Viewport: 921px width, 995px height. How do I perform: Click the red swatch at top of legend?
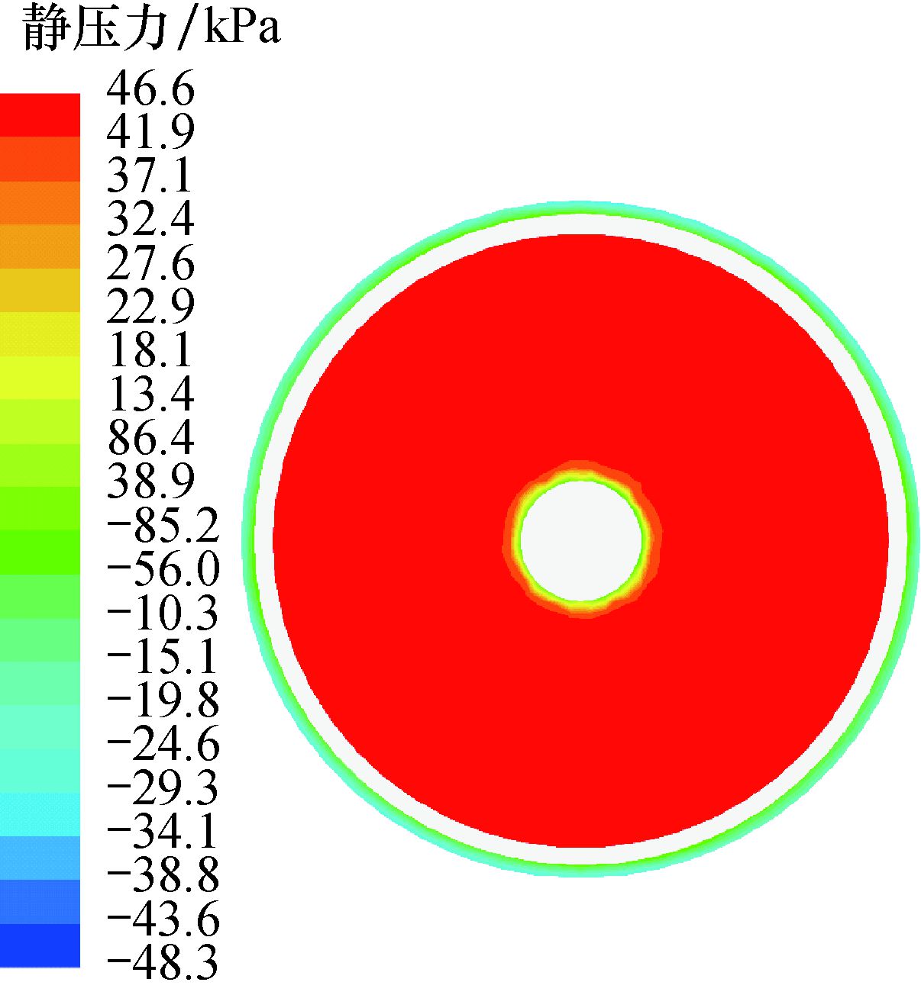40,114
